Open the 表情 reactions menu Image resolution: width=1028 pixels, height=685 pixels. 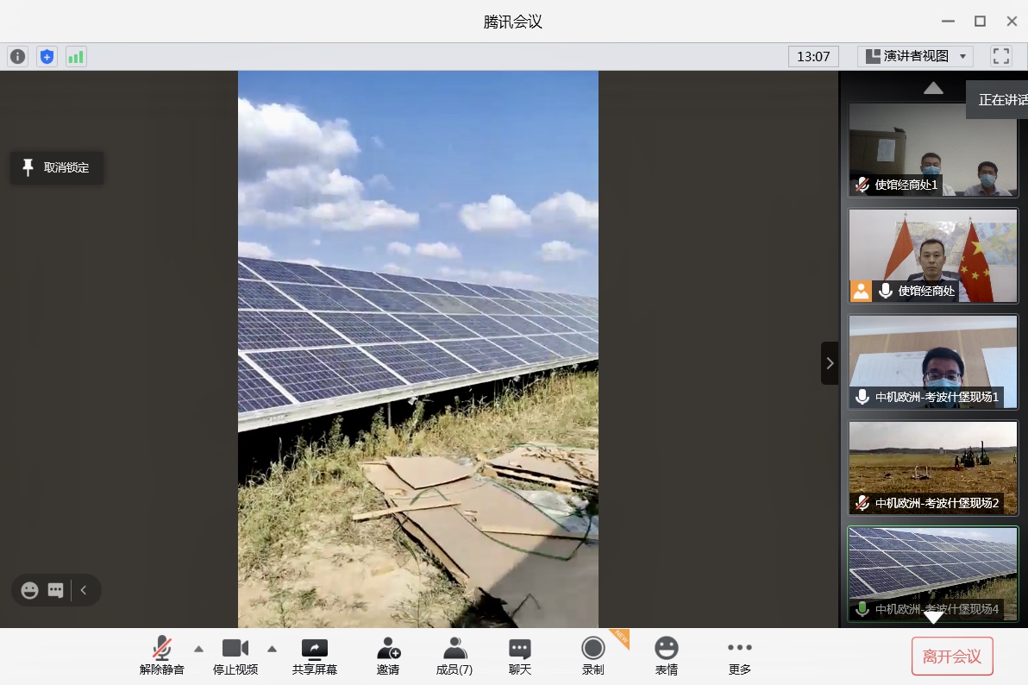666,656
